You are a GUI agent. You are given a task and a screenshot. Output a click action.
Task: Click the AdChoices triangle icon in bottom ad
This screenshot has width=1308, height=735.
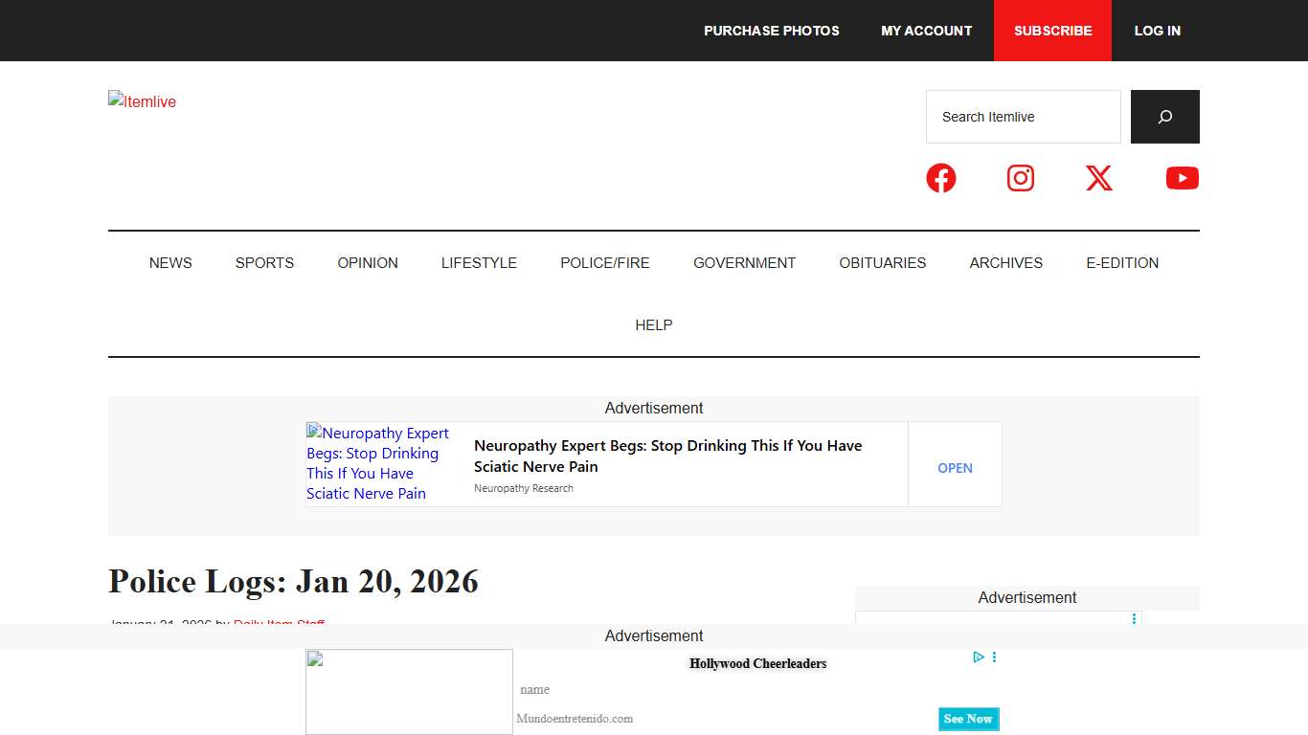(979, 657)
